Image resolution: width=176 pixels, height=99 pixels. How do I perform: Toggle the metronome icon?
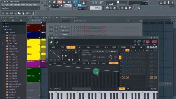(x=50, y=2)
